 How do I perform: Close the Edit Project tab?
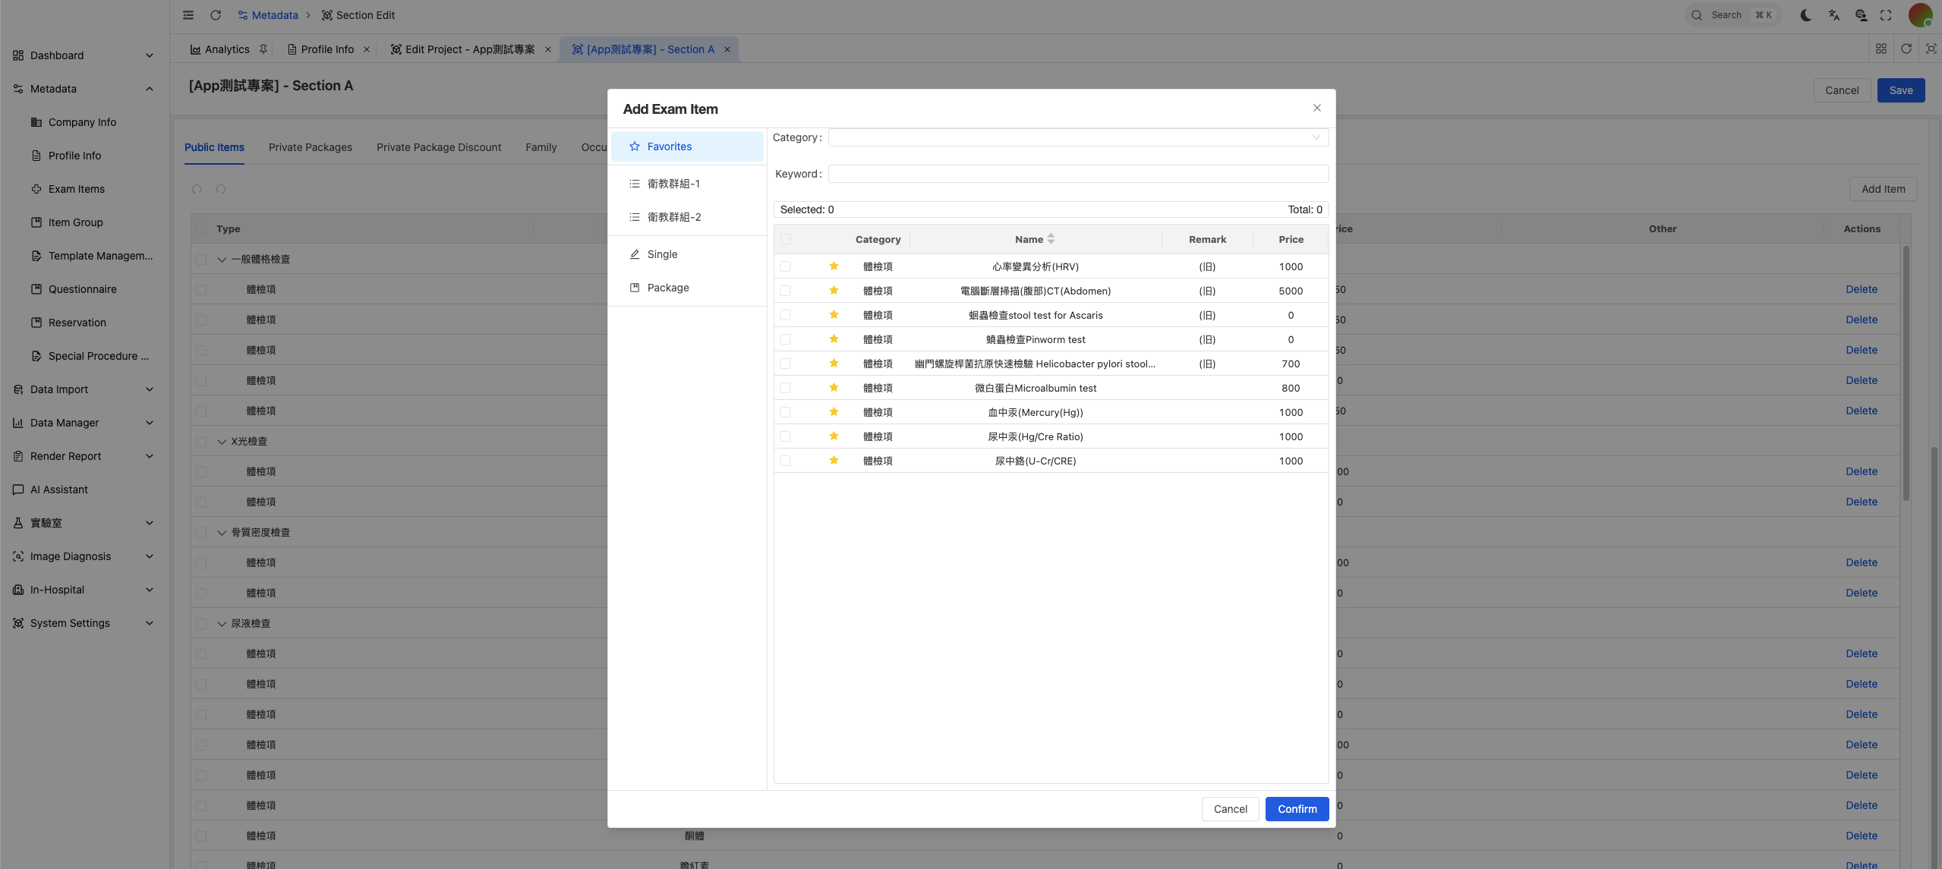[548, 49]
